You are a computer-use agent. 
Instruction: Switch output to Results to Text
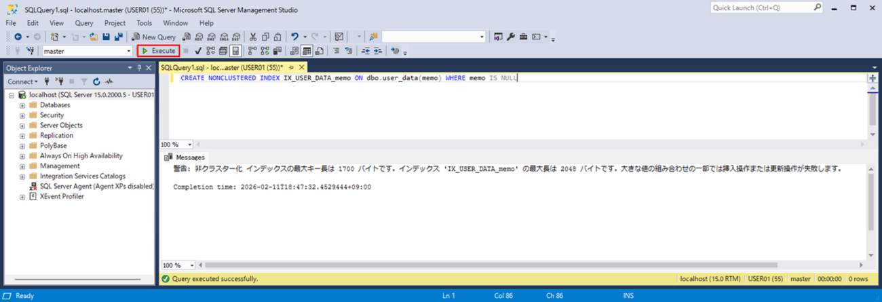click(294, 51)
